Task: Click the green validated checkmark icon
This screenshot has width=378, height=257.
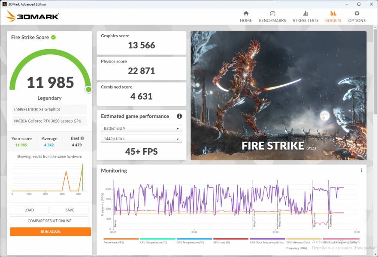Action: click(x=54, y=37)
